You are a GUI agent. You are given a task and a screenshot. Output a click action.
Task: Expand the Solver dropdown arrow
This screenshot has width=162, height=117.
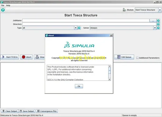pos(155,28)
